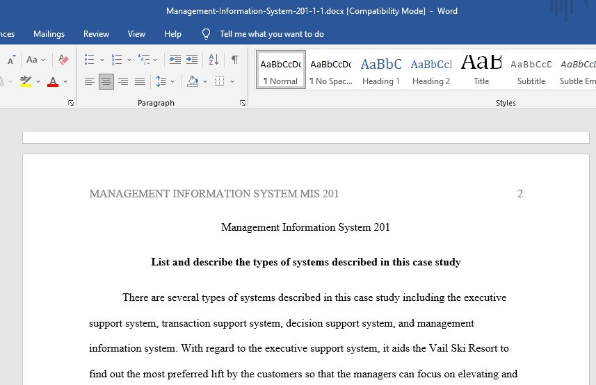Toggle Center alignment button
Image resolution: width=596 pixels, height=385 pixels.
[106, 81]
